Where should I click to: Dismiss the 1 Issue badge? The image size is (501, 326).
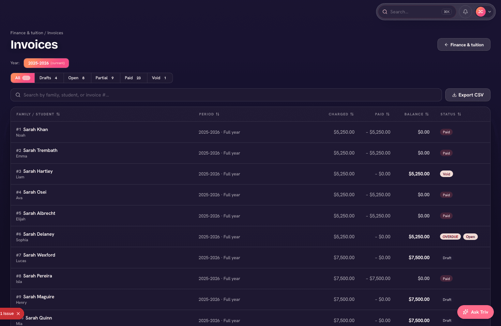pyautogui.click(x=18, y=314)
